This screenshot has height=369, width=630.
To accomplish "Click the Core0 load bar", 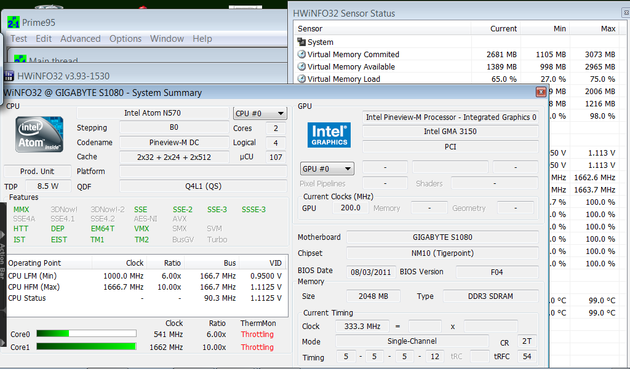I will [86, 334].
